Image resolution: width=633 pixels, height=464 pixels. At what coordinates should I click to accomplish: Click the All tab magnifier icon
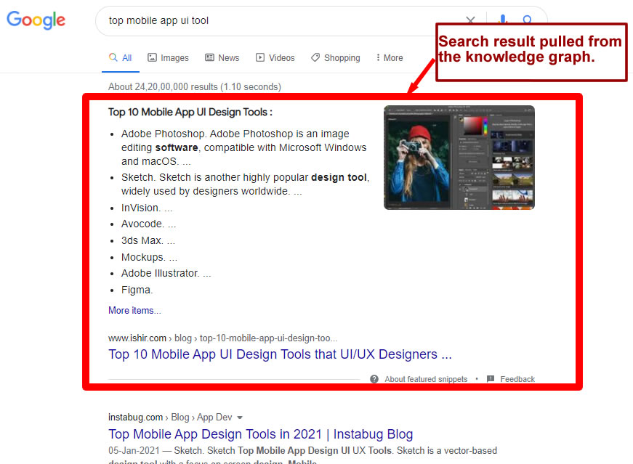point(113,57)
